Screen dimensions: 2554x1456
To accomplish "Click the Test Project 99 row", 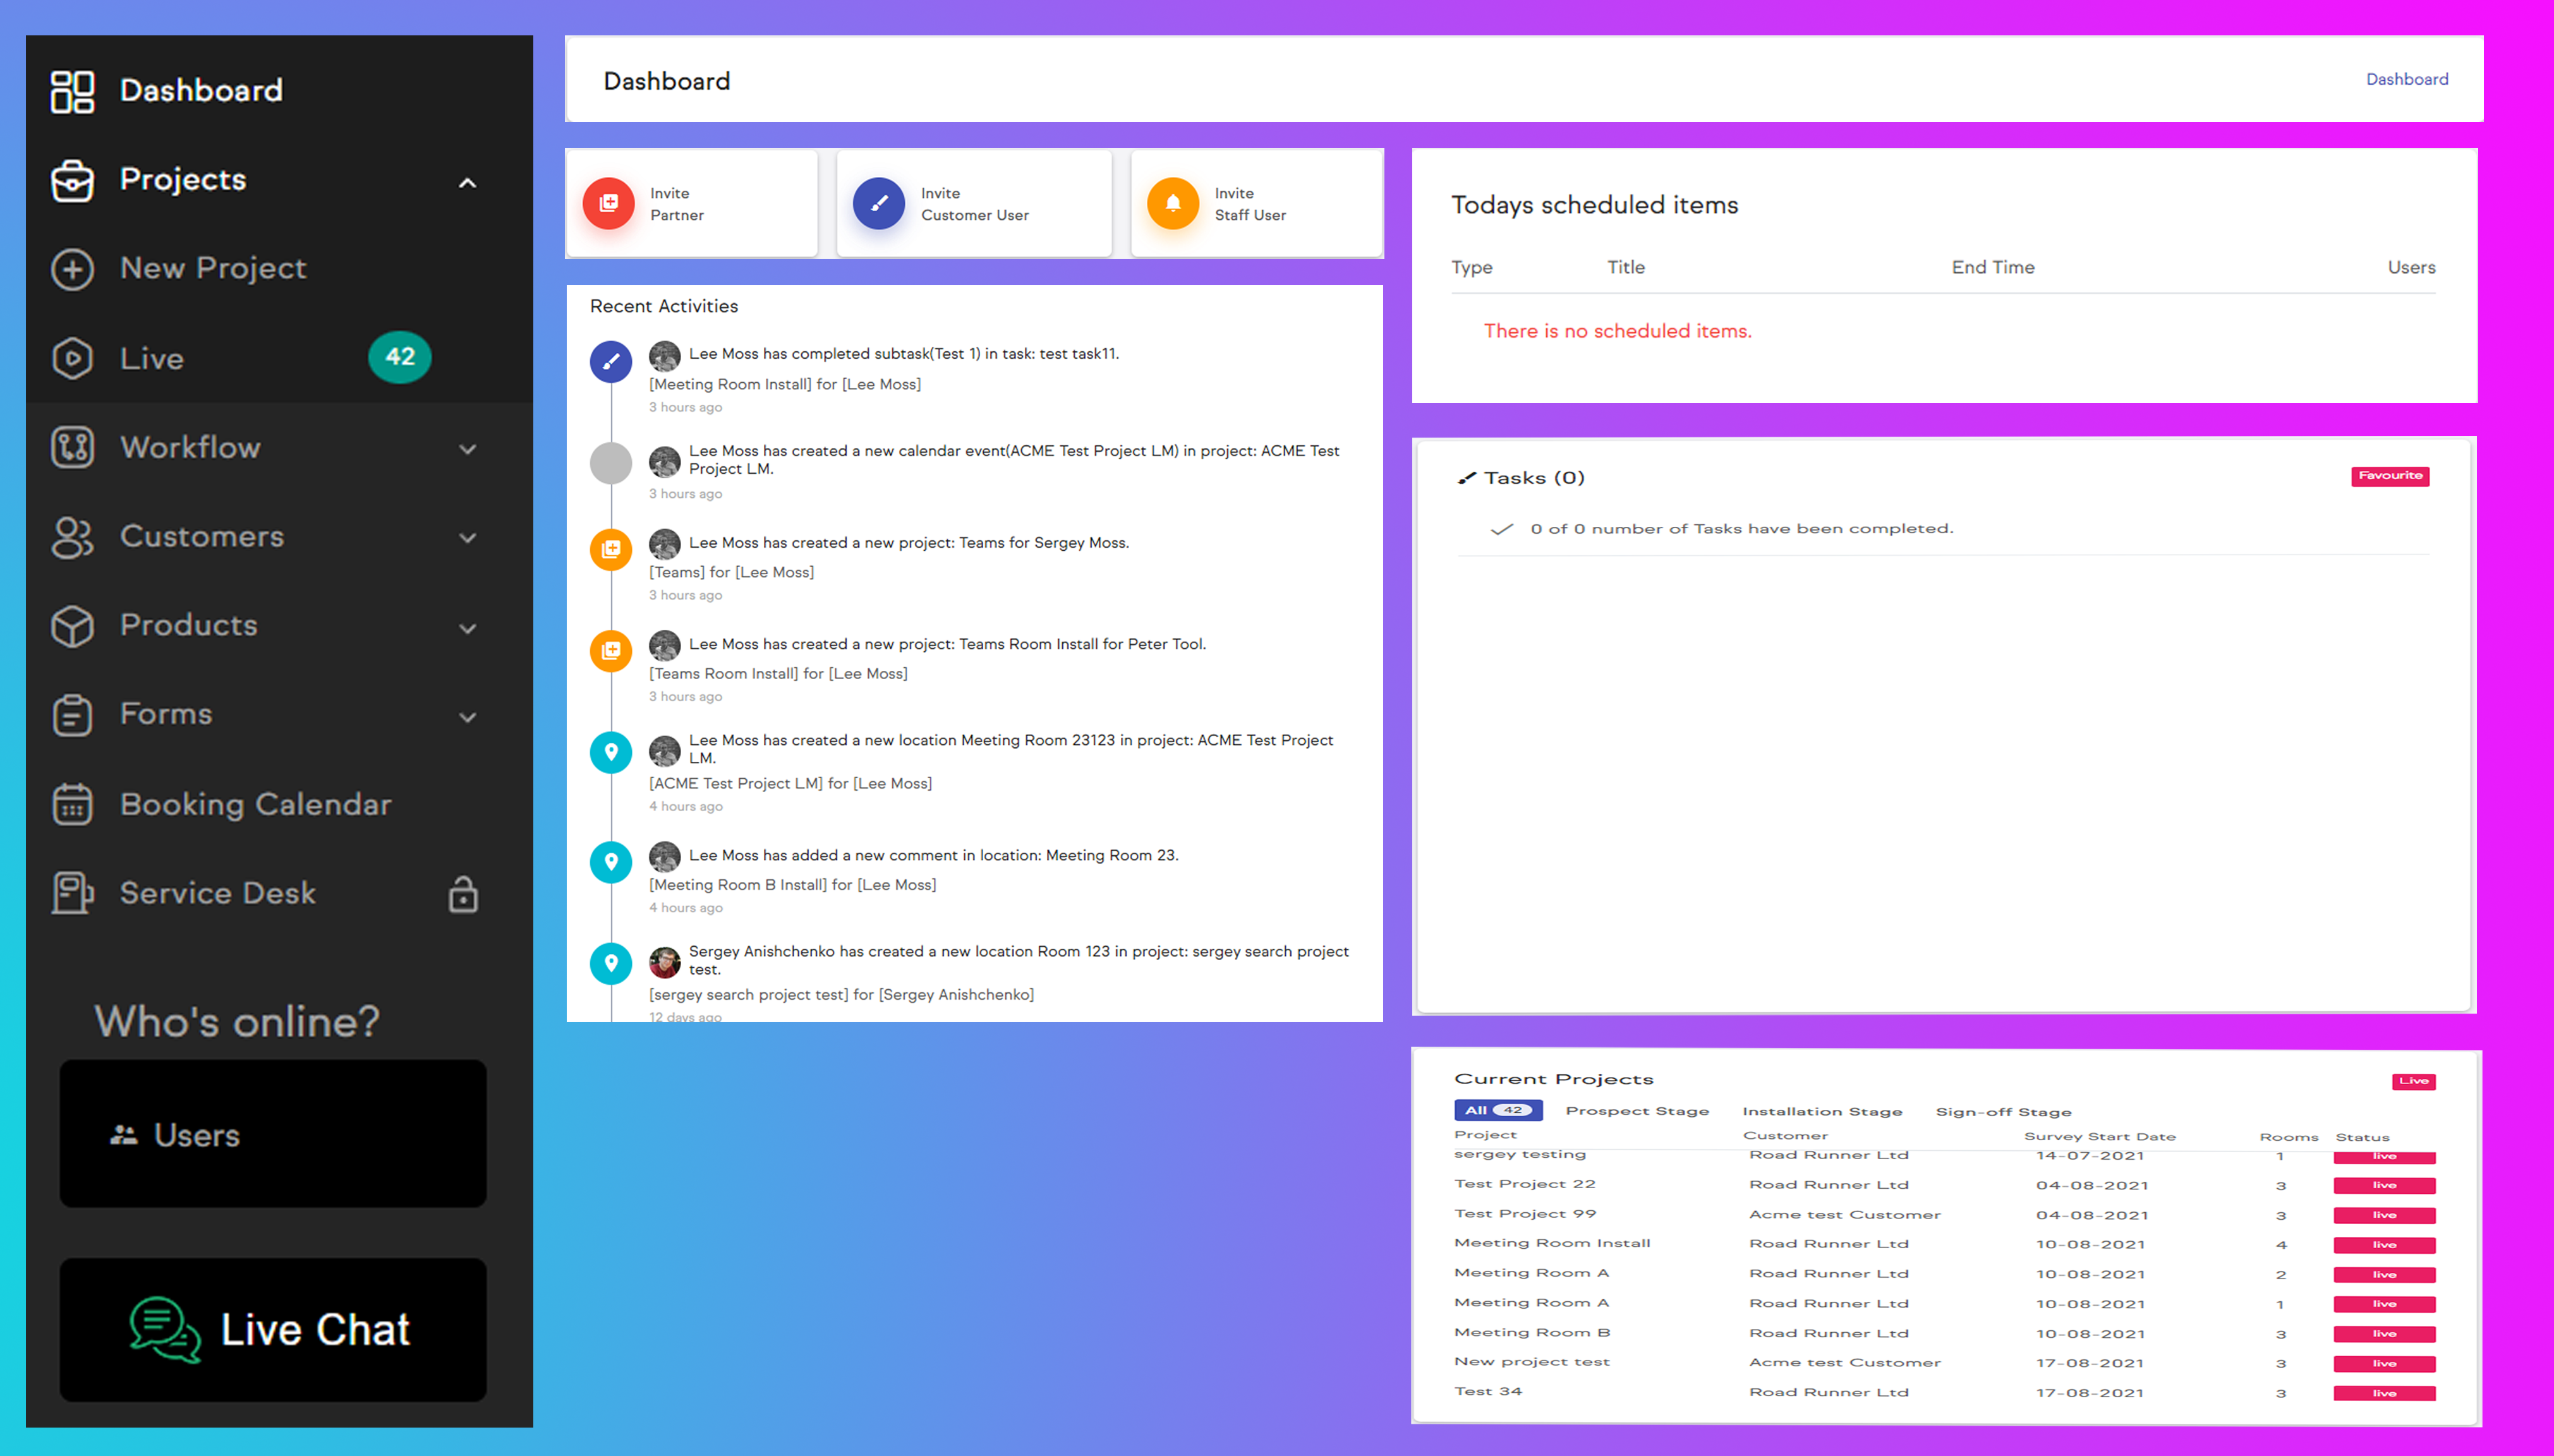I will [x=1525, y=1214].
